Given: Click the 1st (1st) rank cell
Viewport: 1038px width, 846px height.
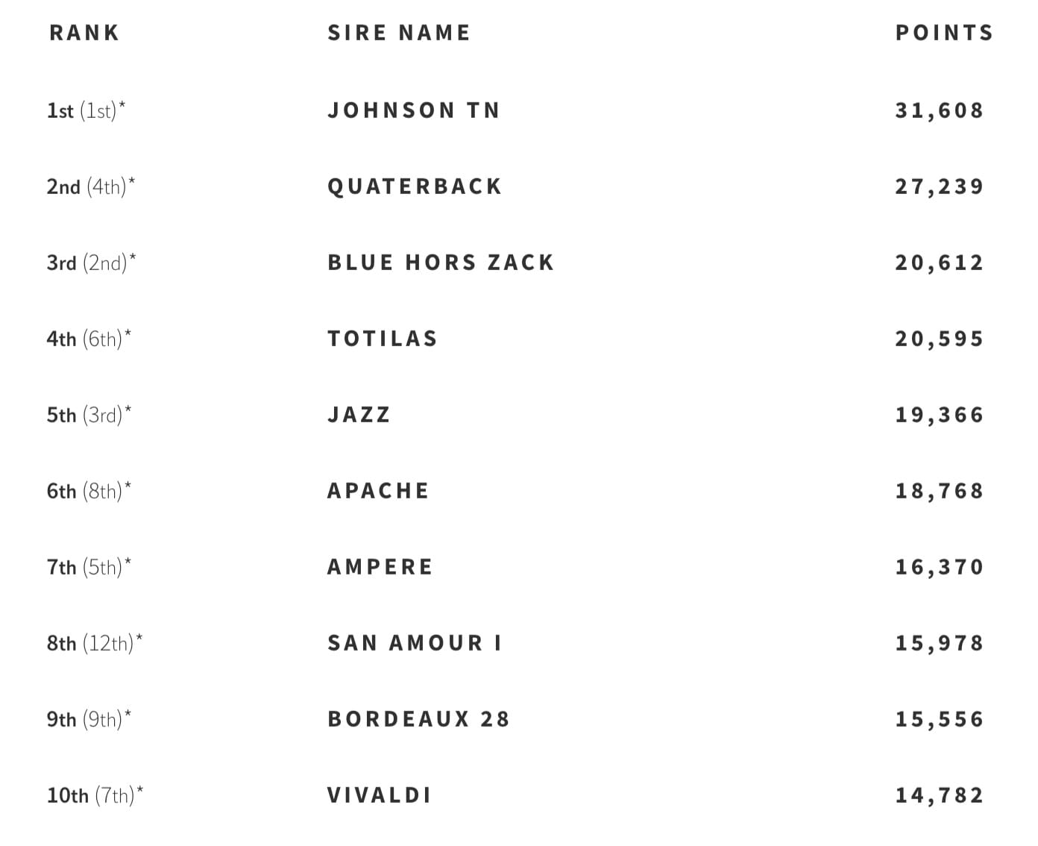Looking at the screenshot, I should pyautogui.click(x=86, y=110).
